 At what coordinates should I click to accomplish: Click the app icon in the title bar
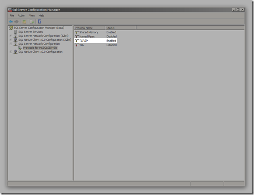(10, 10)
